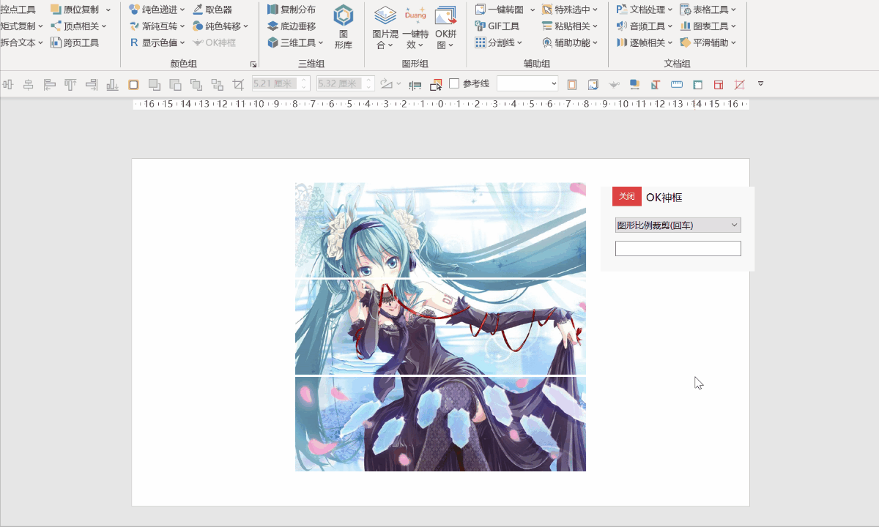Click the rotate dropdown icon
This screenshot has height=527, width=879.
click(390, 84)
